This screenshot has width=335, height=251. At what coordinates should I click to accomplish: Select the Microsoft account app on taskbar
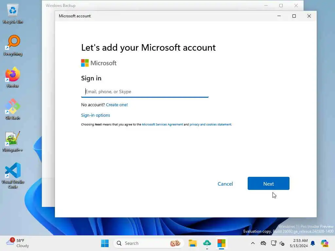tap(221, 243)
